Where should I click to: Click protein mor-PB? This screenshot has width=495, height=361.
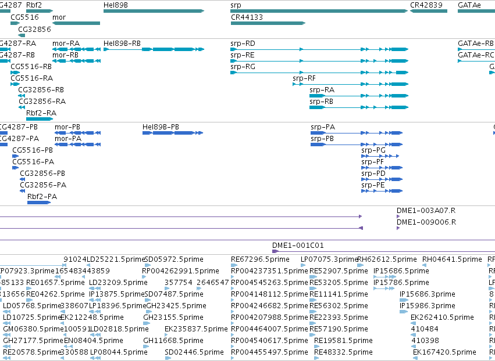point(78,133)
